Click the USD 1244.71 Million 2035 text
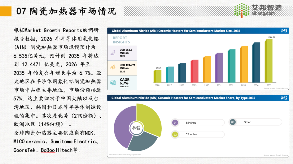The width and height of the screenshot is (293, 164). click(127, 68)
